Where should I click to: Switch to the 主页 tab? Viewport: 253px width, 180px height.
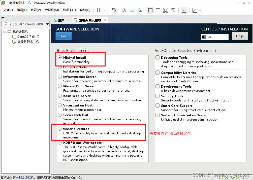61,20
